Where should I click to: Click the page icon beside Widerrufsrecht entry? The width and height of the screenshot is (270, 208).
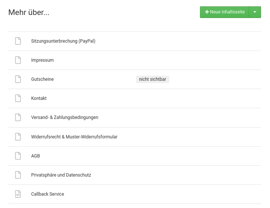tap(18, 137)
